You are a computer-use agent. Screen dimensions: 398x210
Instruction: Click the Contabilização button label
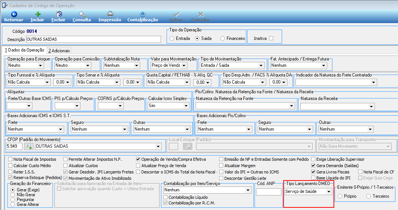point(143,20)
